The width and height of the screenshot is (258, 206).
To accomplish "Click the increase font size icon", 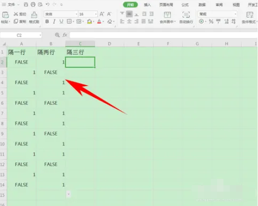I will [x=102, y=14].
